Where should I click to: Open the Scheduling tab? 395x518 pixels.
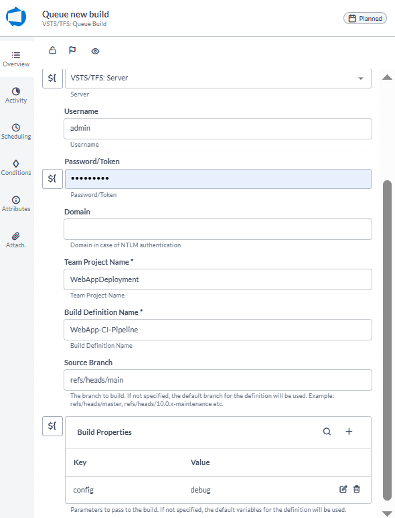16,132
